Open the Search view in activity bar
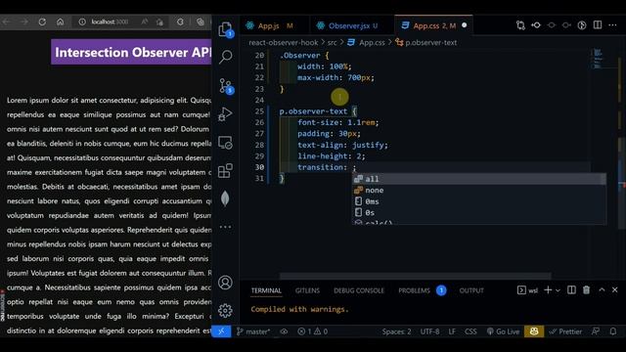Viewport: 626px width, 352px height. click(225, 57)
